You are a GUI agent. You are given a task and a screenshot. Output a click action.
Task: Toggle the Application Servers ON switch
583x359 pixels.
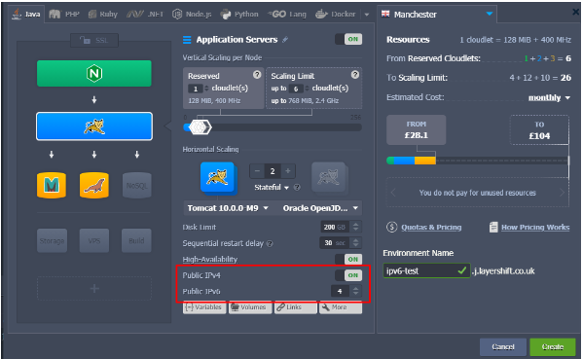(348, 39)
